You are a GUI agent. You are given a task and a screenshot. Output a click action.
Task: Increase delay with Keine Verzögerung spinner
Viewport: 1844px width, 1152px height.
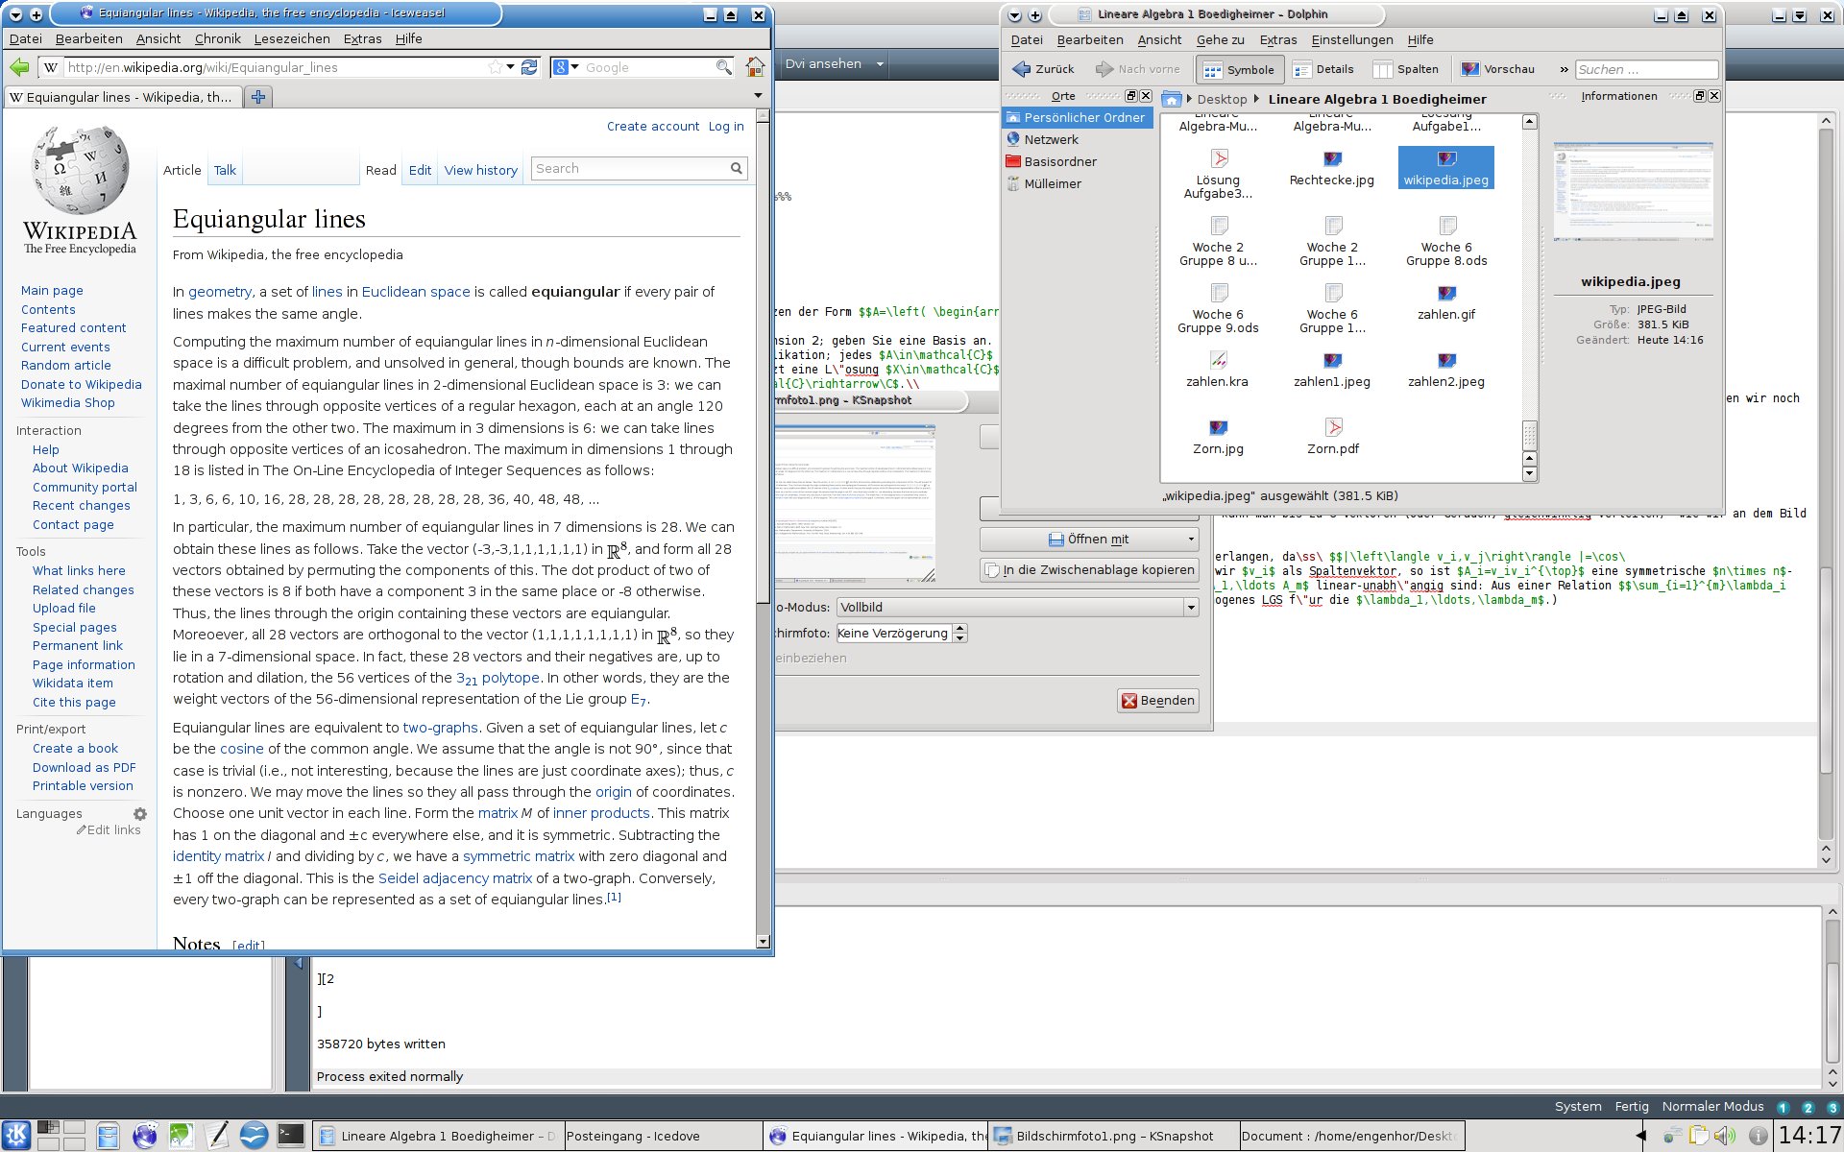960,628
